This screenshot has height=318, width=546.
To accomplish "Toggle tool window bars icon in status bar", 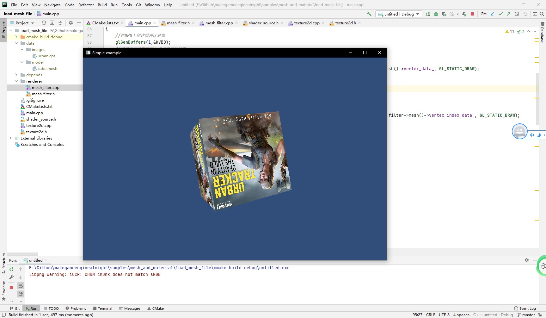I will [4, 315].
